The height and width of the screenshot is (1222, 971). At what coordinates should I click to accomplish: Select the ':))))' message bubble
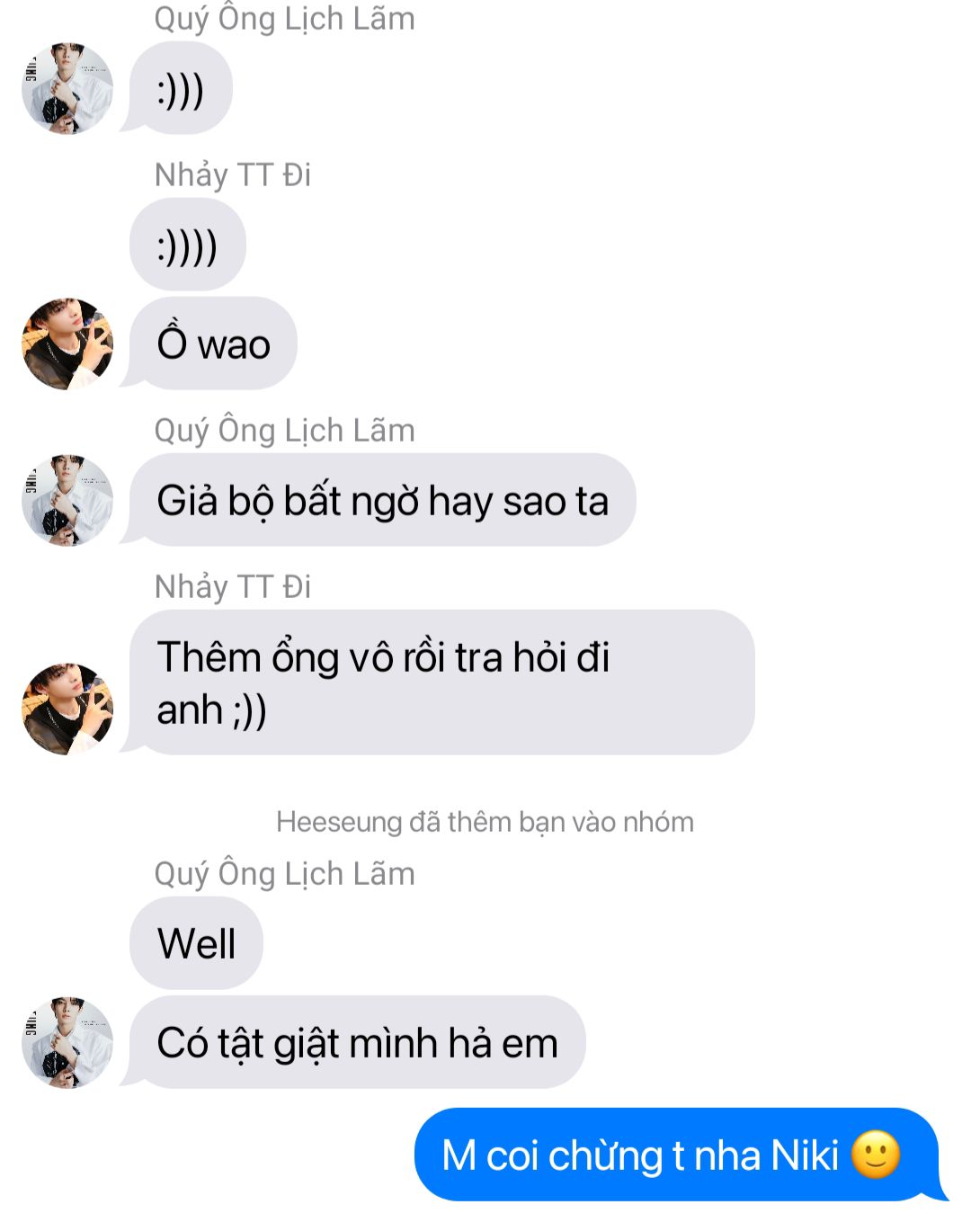point(187,245)
